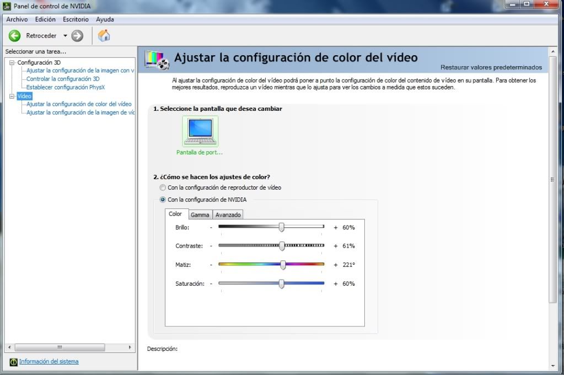Switch to the Gamma tab
Screen dimensions: 564x375
pyautogui.click(x=200, y=215)
